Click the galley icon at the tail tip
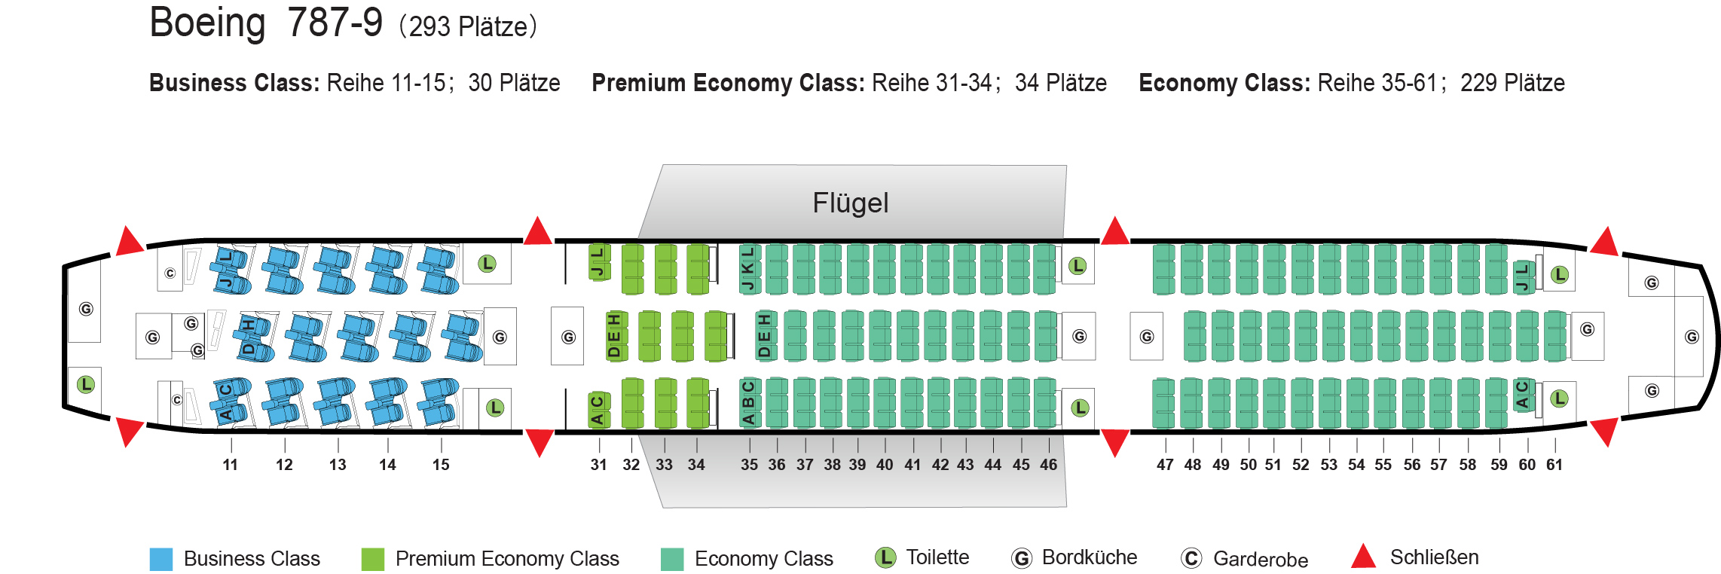 (x=1692, y=337)
